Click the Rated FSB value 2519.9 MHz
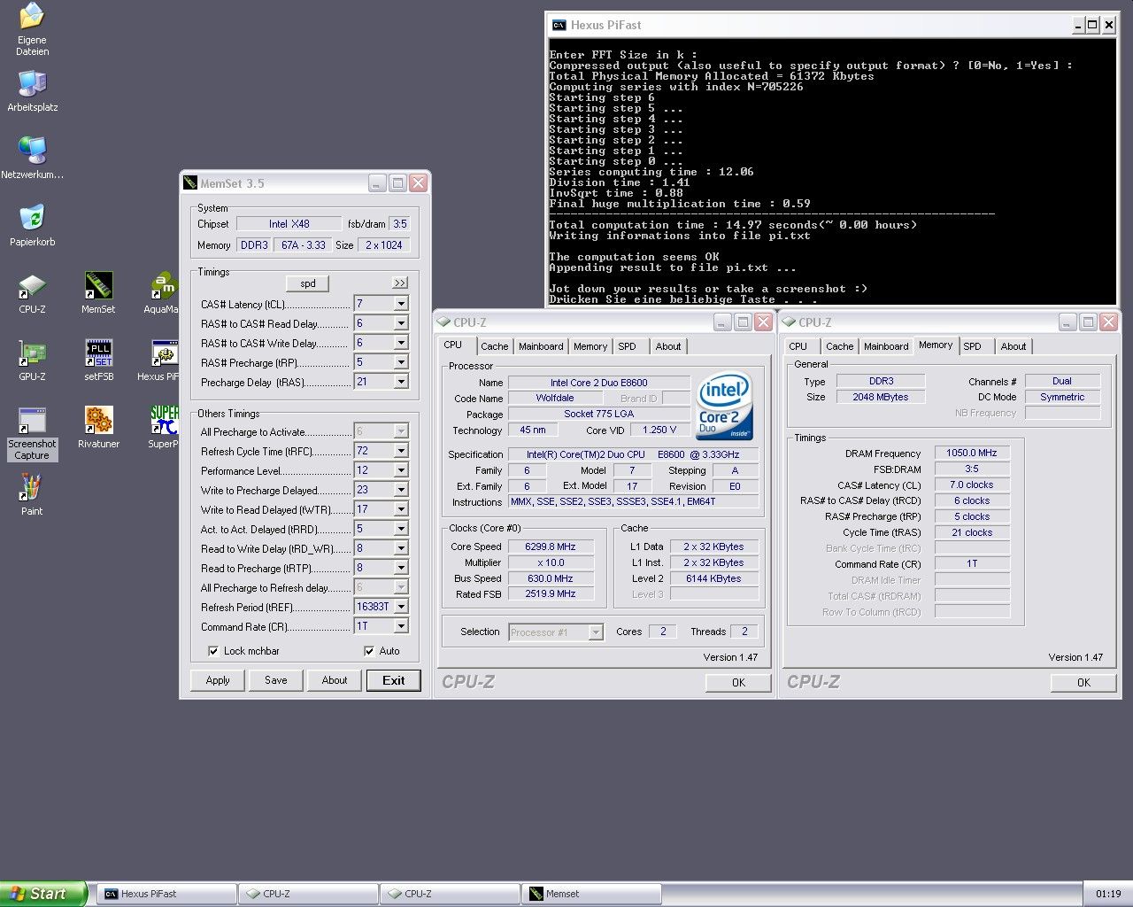This screenshot has height=907, width=1133. click(x=551, y=594)
